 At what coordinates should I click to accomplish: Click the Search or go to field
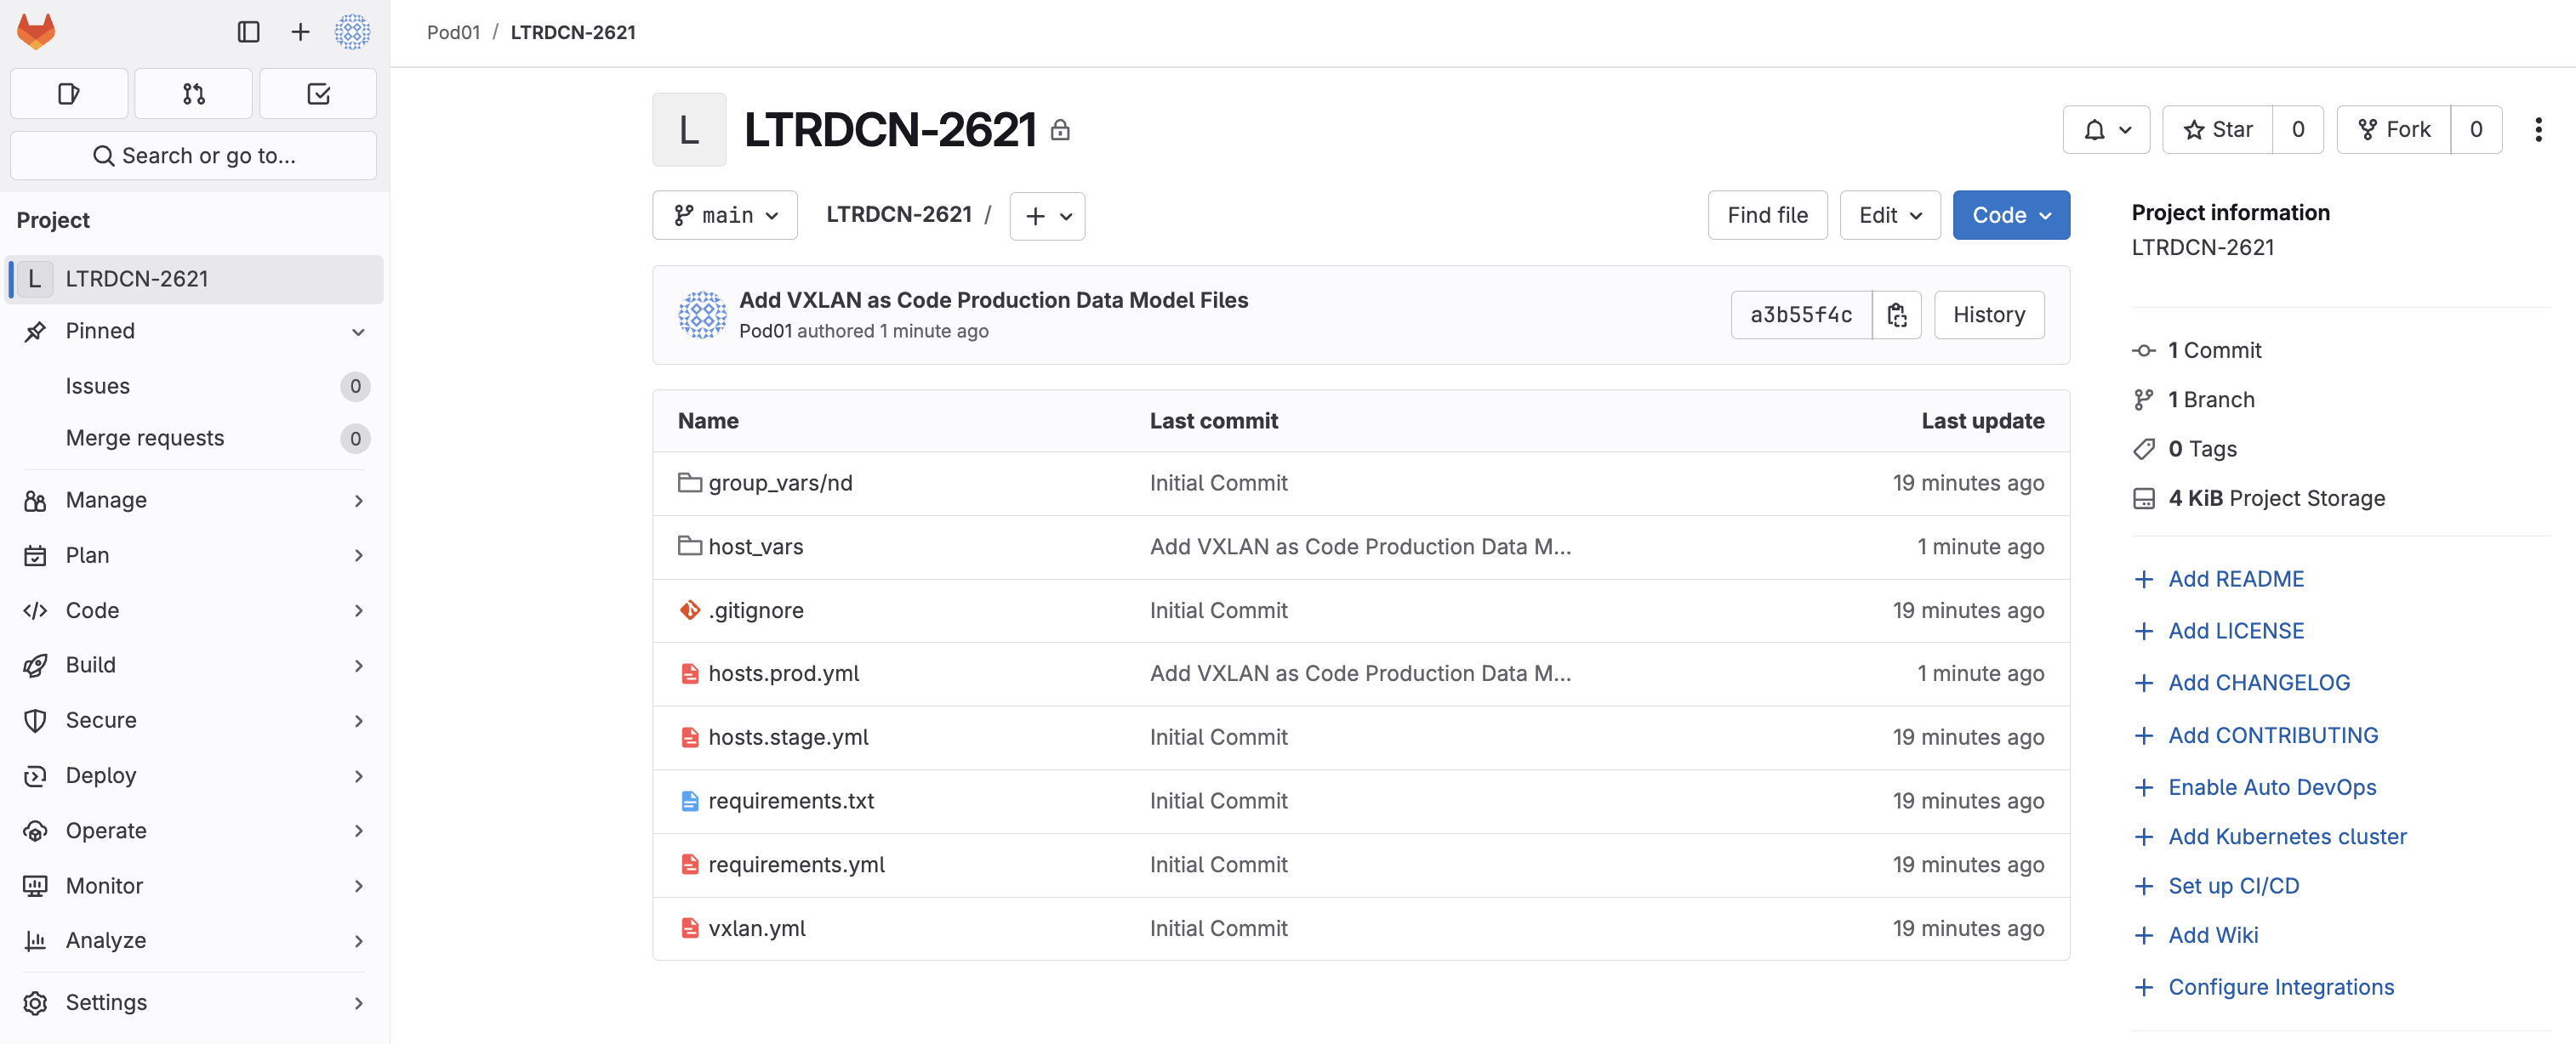click(194, 156)
